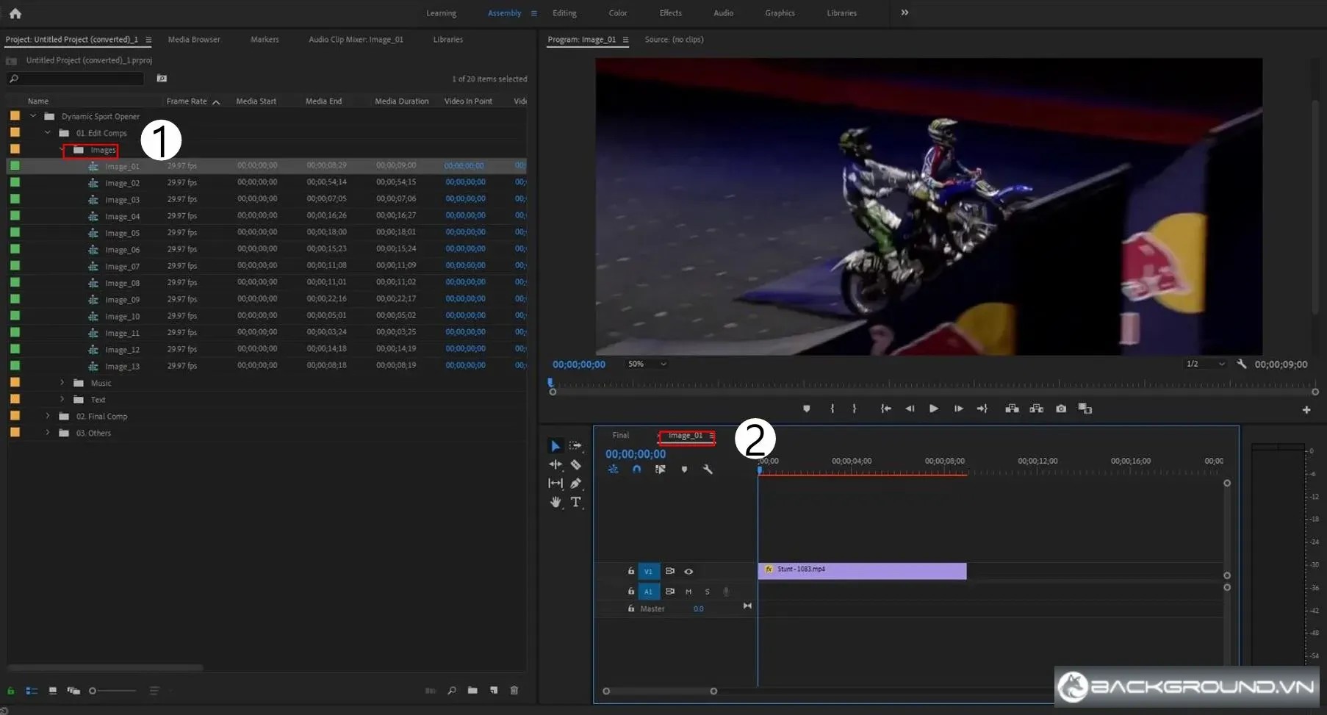
Task: Expand 02. Final Comp bin
Action: 48,416
